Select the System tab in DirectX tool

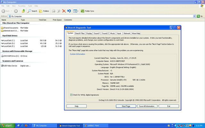(70, 33)
